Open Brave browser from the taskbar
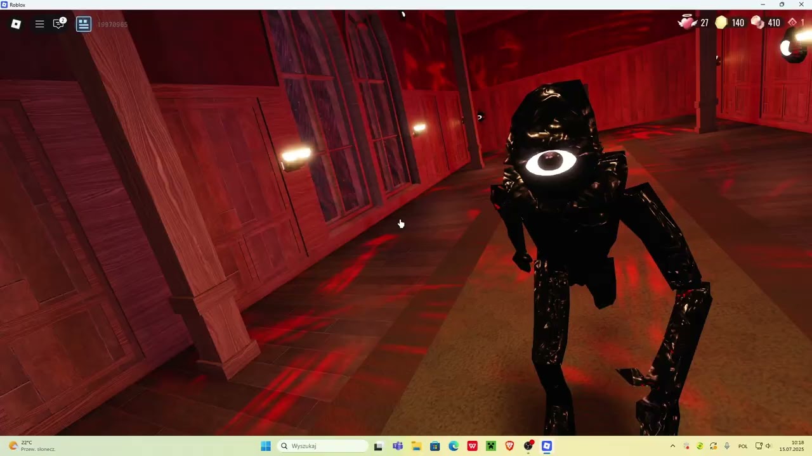Image resolution: width=812 pixels, height=456 pixels. point(509,446)
